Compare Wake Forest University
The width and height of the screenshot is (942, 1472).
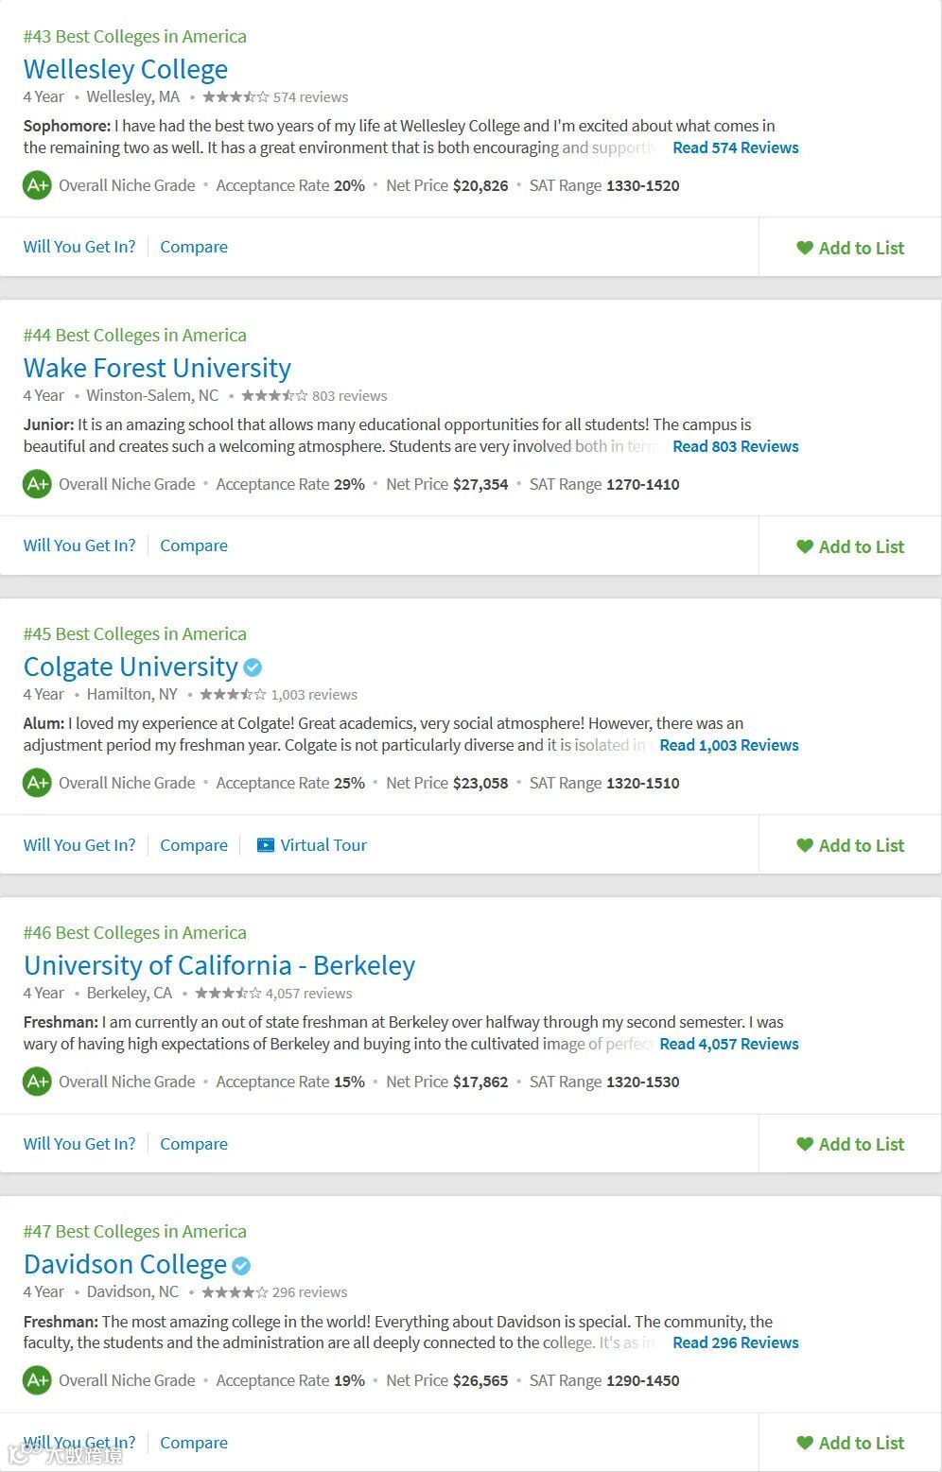194,546
